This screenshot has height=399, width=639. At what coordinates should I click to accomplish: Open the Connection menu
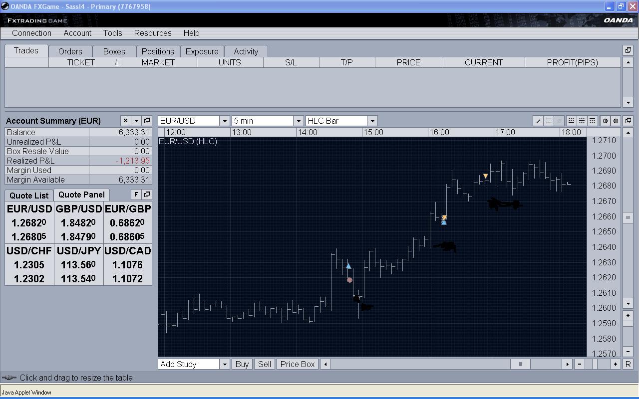[x=31, y=33]
